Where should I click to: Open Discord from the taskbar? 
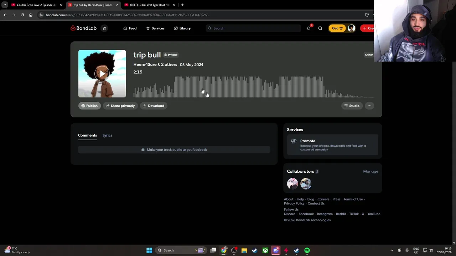click(x=276, y=250)
